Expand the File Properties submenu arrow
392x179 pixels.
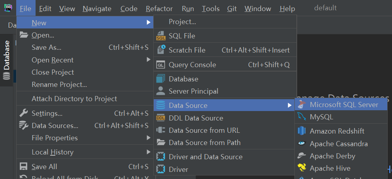149,138
